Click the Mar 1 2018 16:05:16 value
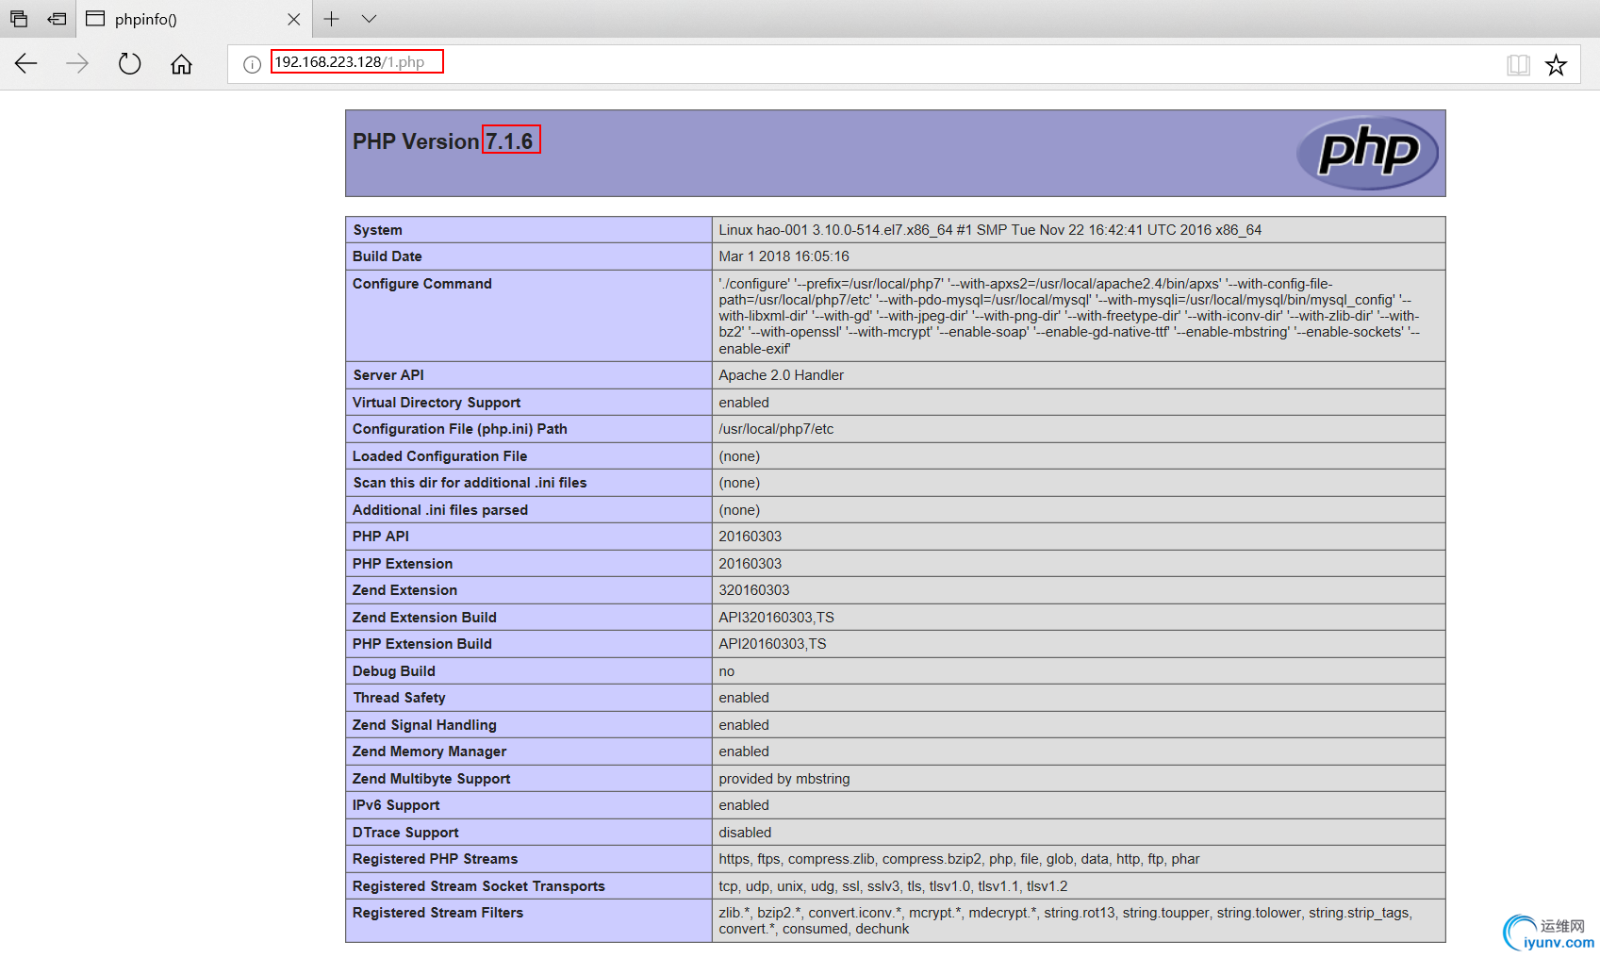The height and width of the screenshot is (958, 1600). pyautogui.click(x=784, y=256)
